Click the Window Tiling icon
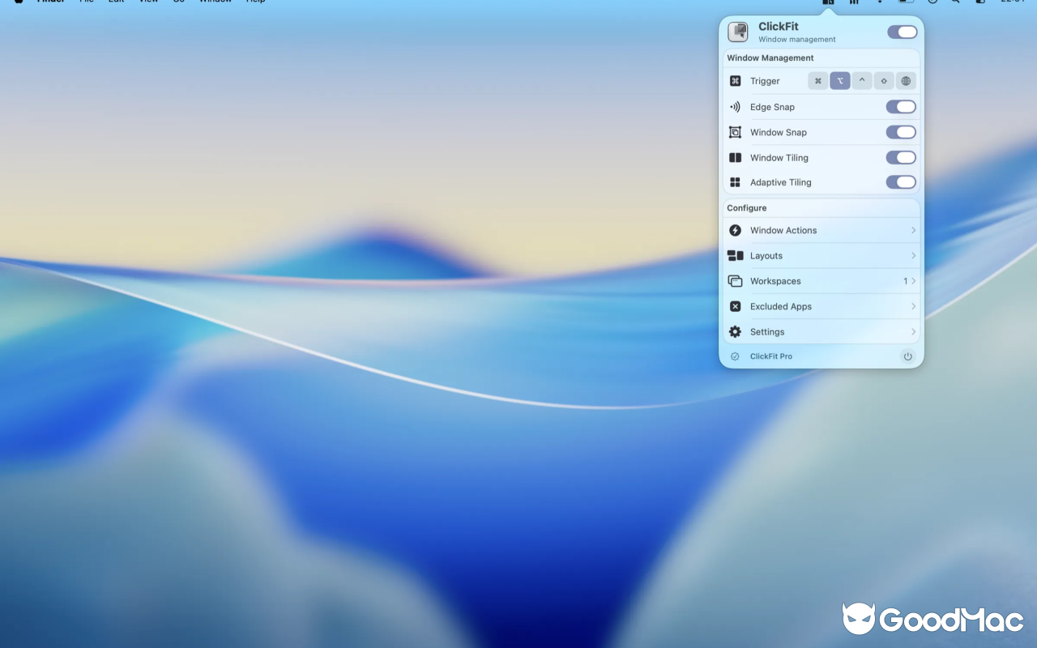1037x648 pixels. tap(735, 158)
